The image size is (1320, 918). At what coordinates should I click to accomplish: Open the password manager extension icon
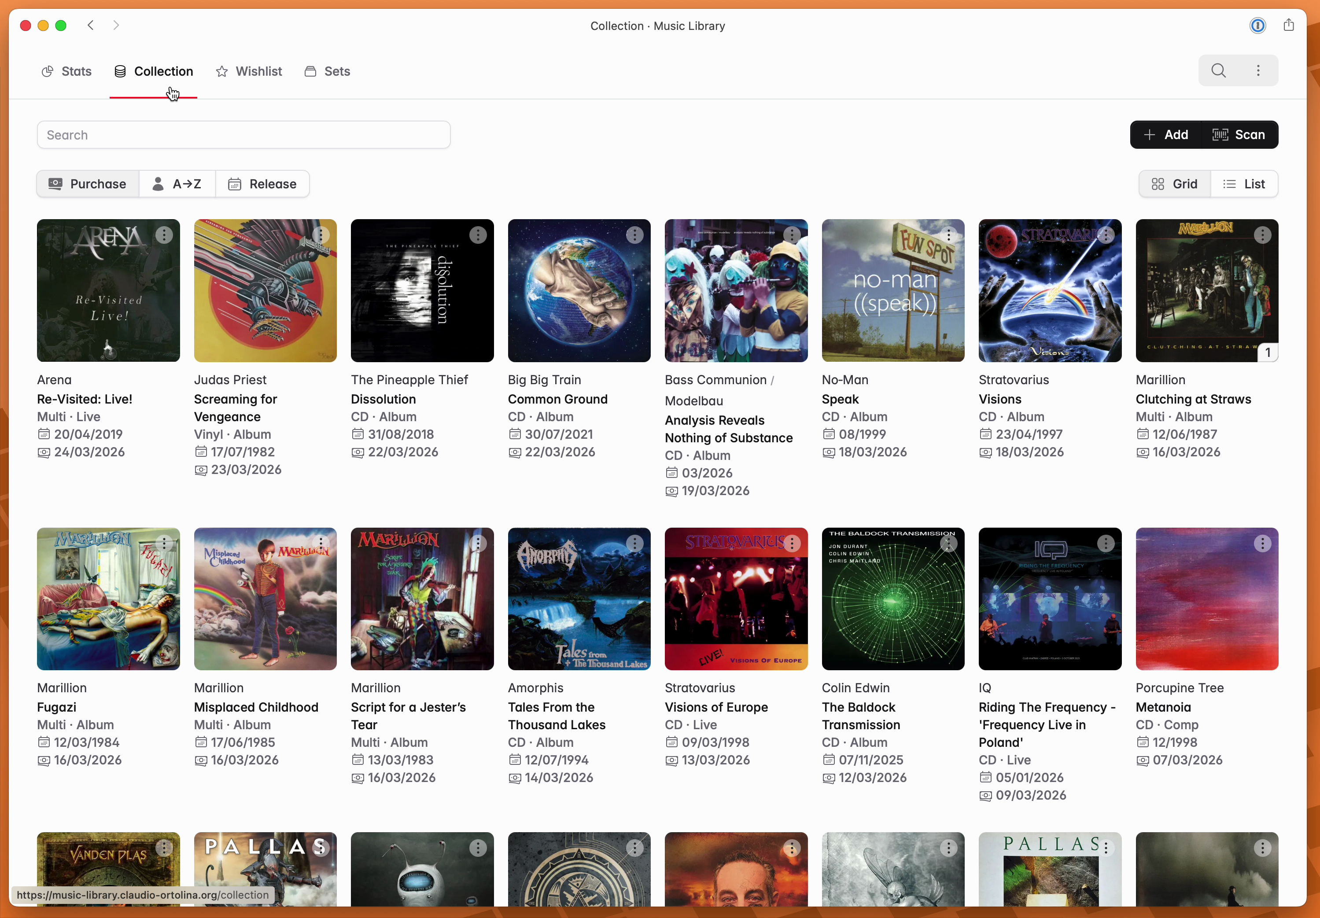1257,25
